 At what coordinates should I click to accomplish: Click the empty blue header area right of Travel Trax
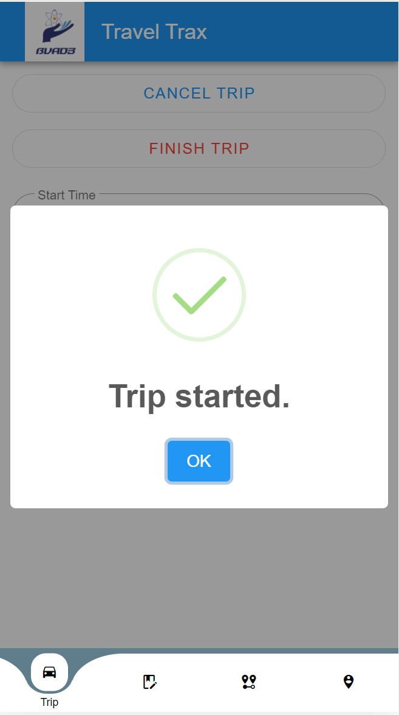coord(304,32)
